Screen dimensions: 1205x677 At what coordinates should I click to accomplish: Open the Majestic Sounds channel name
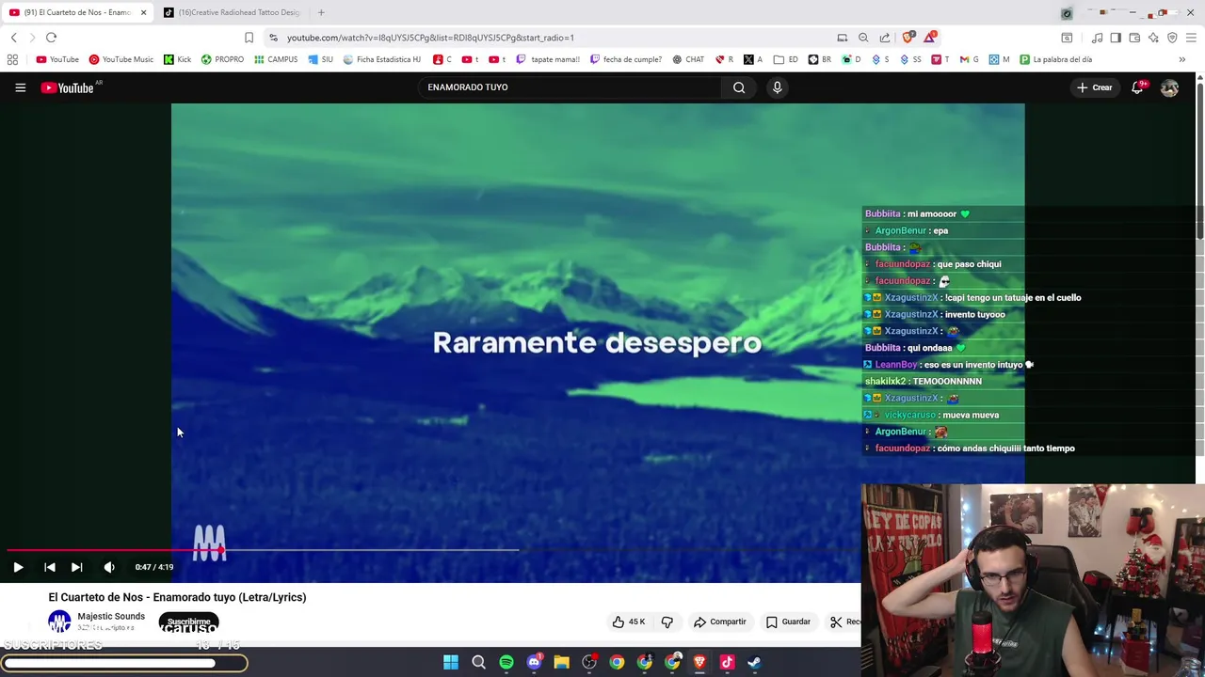111,616
